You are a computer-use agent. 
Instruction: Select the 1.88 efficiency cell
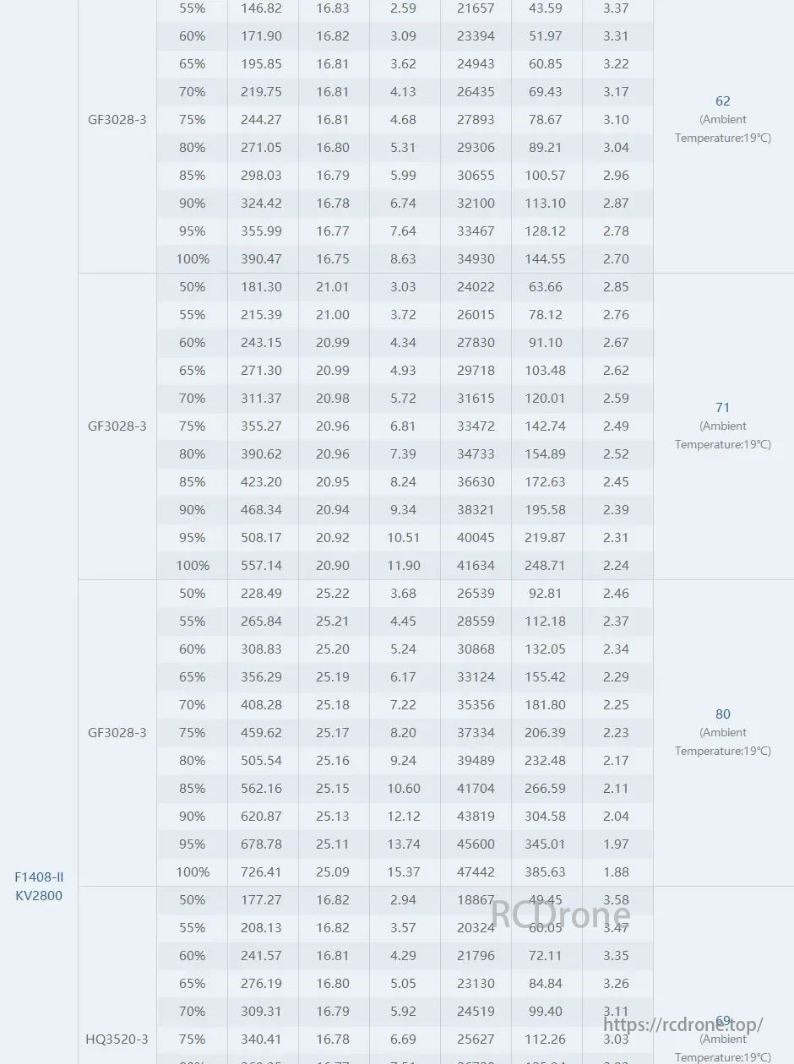pyautogui.click(x=616, y=871)
